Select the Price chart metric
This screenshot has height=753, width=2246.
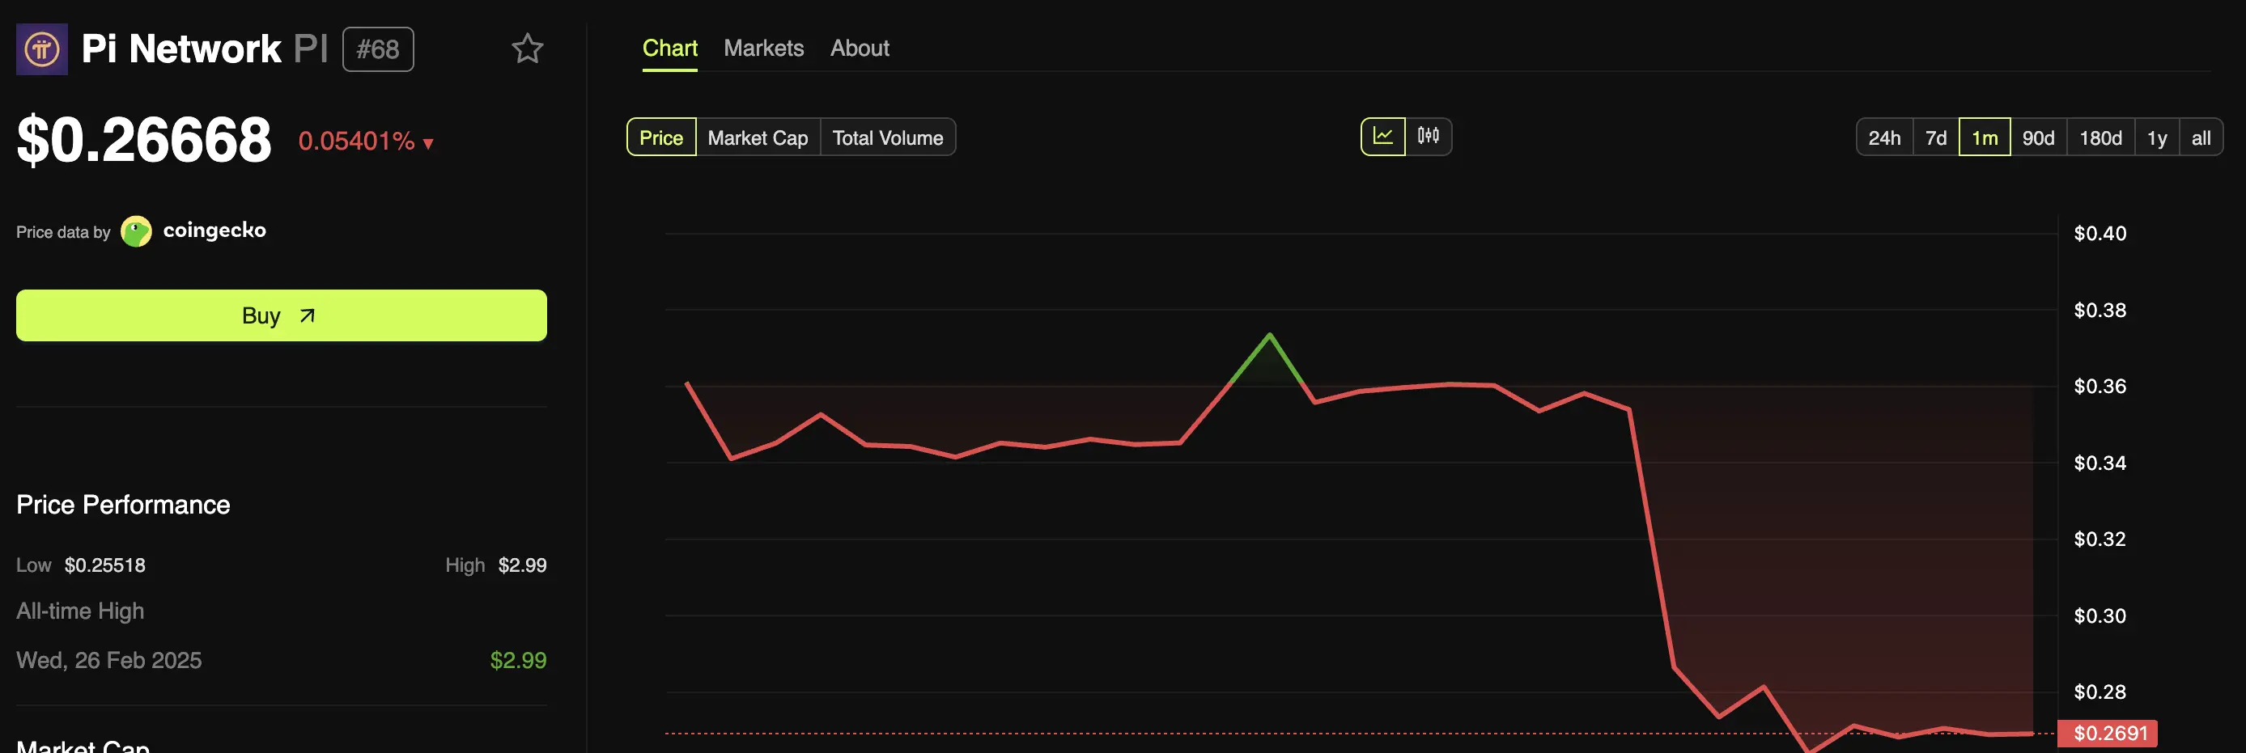click(662, 137)
